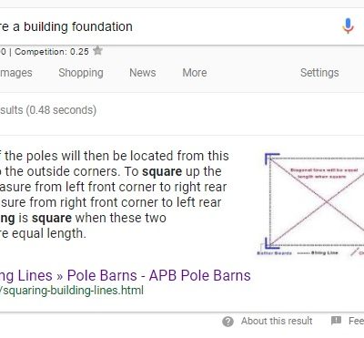Click the star icon beside Competition score
Viewport: 364px width, 338px height.
97,50
